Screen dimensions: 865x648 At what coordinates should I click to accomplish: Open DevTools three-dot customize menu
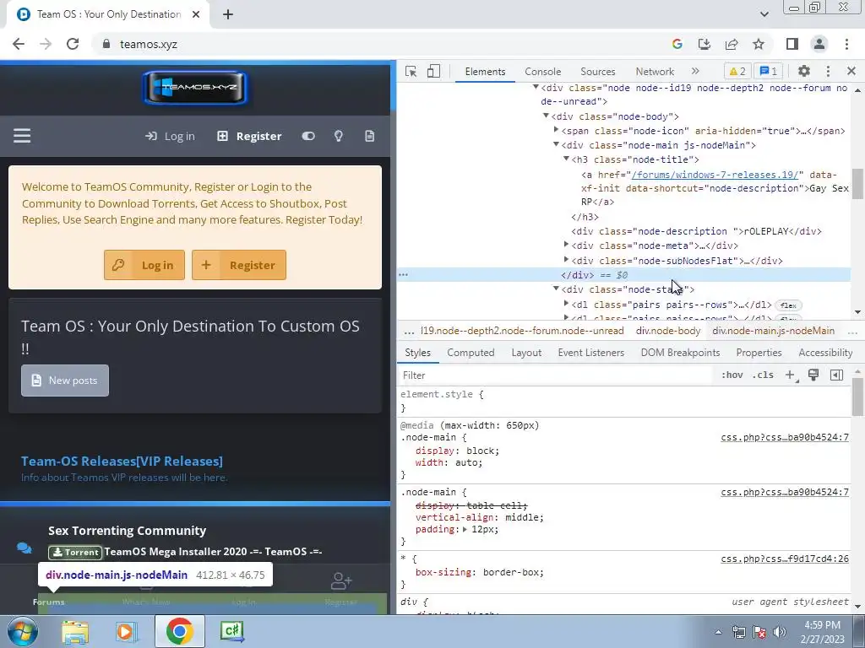(828, 71)
